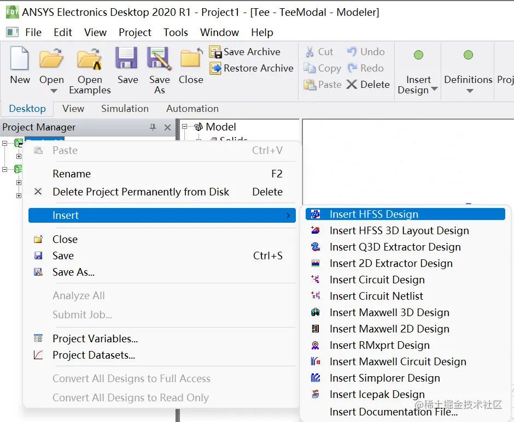Choose Close in the context menu
This screenshot has height=422, width=514.
tap(162, 239)
